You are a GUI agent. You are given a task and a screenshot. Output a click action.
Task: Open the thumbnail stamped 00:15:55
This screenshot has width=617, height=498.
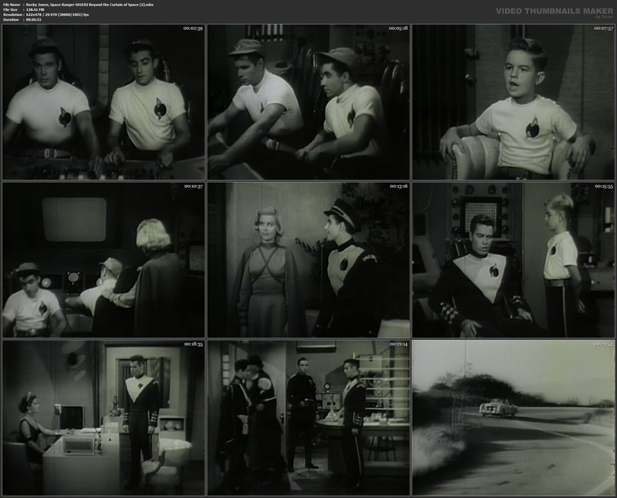pos(513,260)
